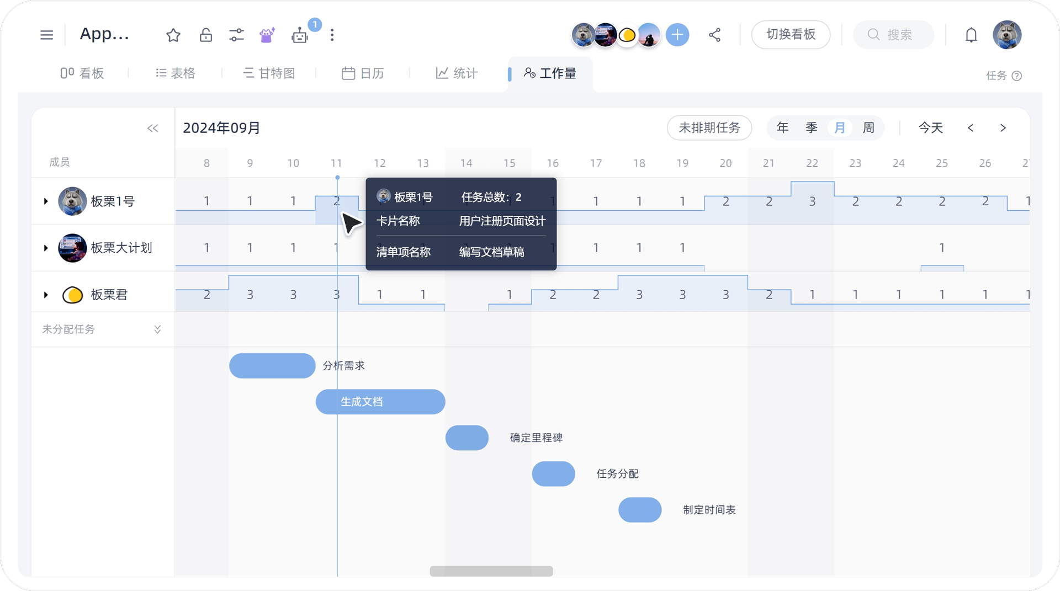1060x591 pixels.
Task: Click the horizontal scrollbar at the bottom
Action: pos(491,571)
